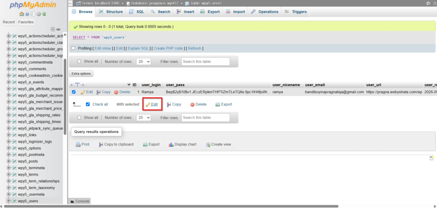
Task: Click Delete next to With selected
Action: 198,104
